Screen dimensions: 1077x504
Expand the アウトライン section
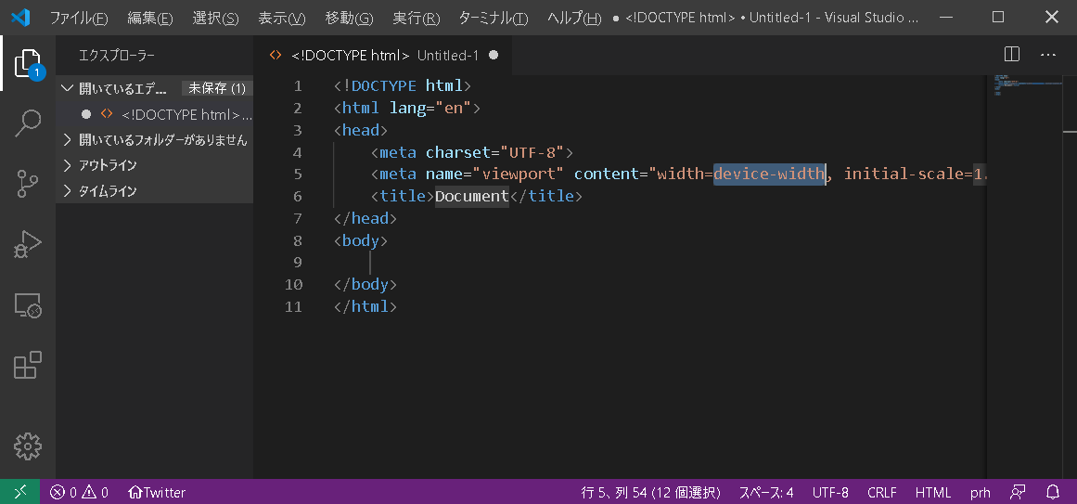[155, 166]
